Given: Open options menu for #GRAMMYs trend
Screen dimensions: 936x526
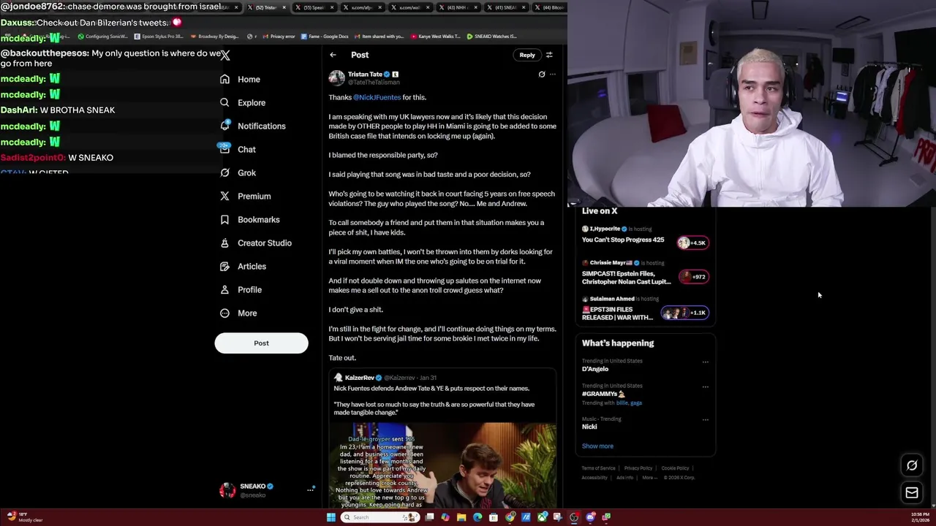Looking at the screenshot, I should point(705,386).
